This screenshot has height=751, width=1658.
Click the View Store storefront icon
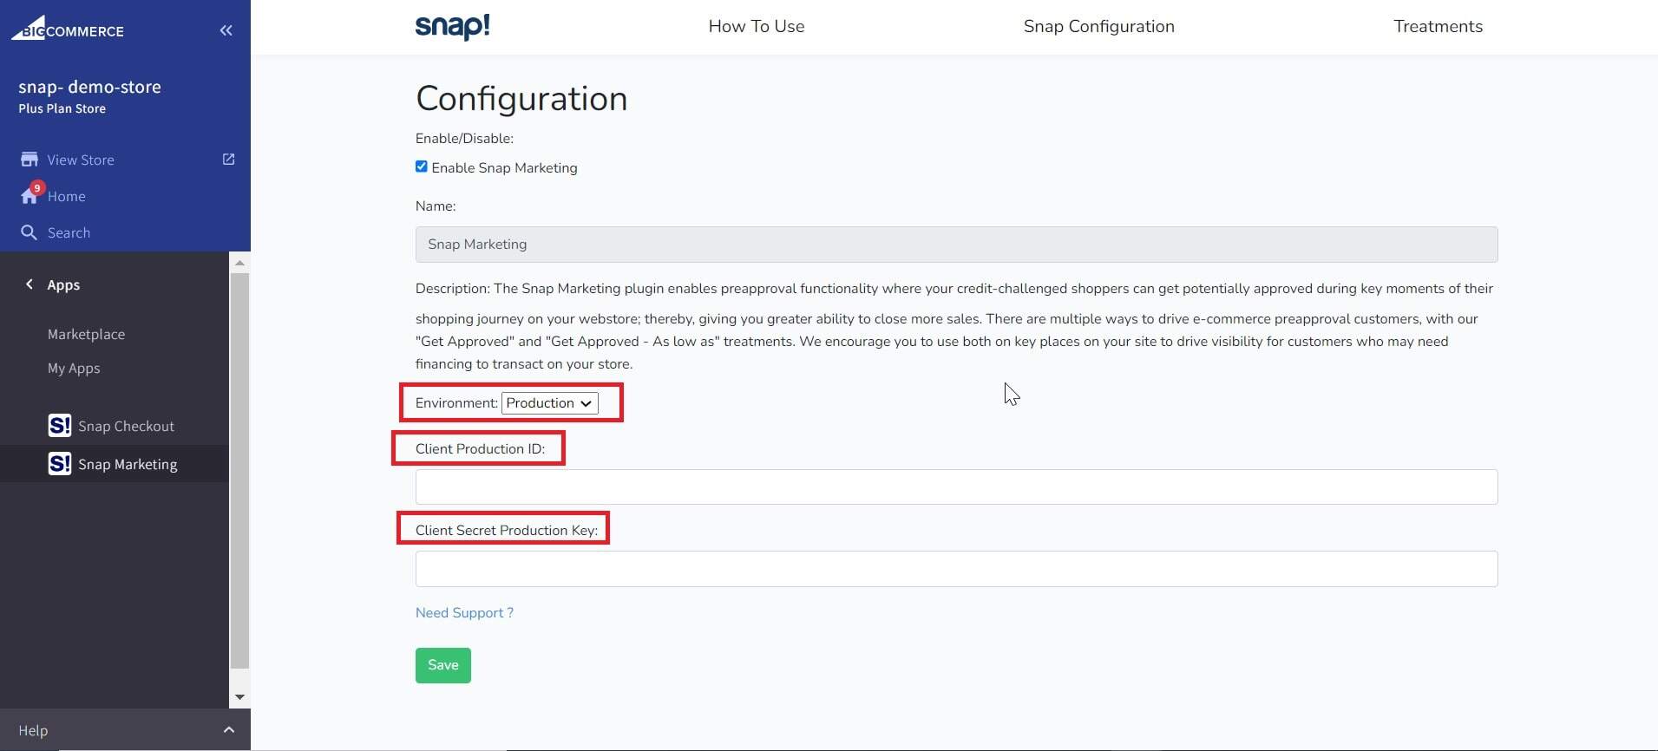point(29,160)
